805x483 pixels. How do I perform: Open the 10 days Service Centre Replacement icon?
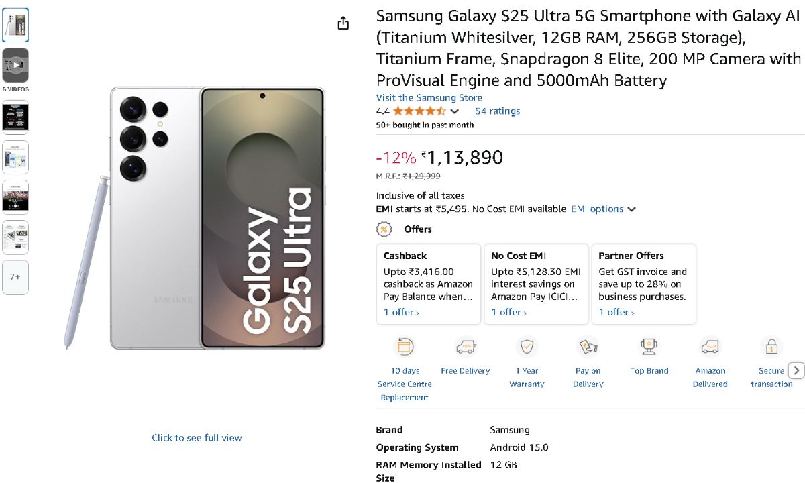coord(405,347)
